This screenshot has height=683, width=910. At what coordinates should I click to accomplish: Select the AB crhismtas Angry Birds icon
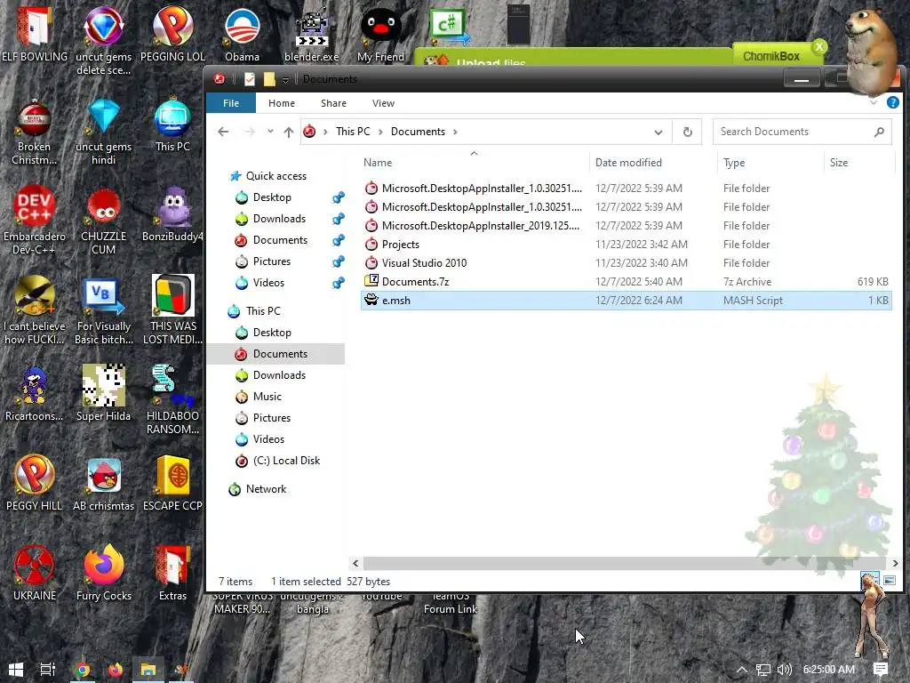tap(103, 483)
